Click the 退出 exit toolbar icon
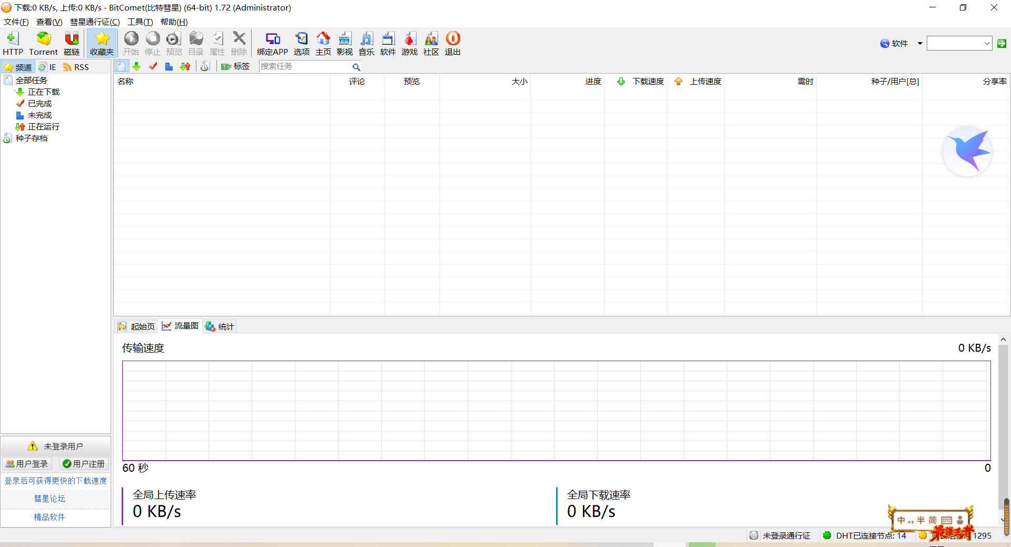 453,43
